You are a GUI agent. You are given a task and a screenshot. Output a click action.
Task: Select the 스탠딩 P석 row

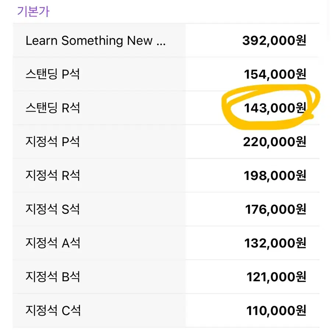[x=166, y=74]
